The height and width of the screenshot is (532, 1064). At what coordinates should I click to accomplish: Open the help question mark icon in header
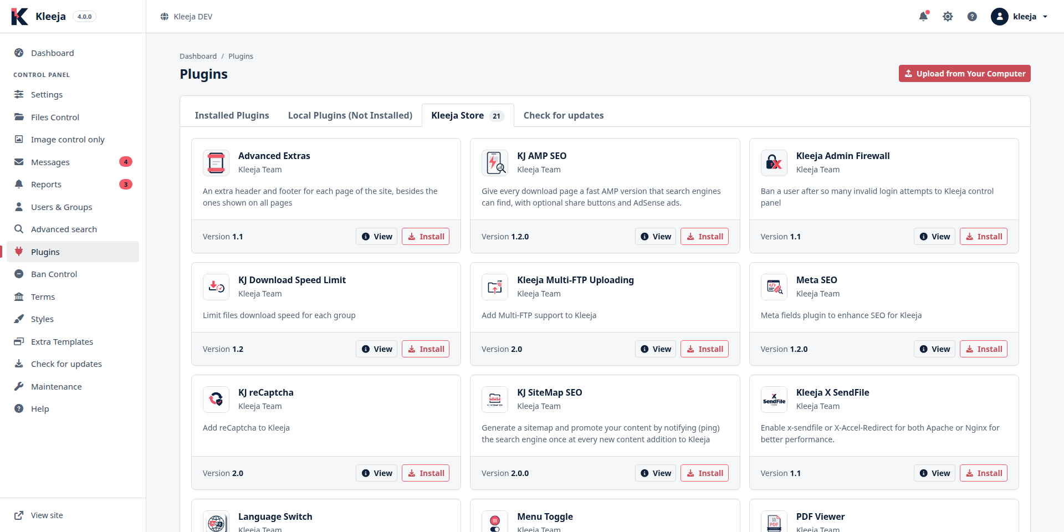tap(972, 17)
